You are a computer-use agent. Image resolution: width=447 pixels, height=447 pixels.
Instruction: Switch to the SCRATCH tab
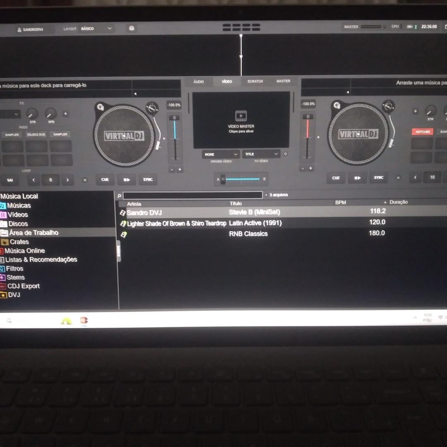[255, 81]
